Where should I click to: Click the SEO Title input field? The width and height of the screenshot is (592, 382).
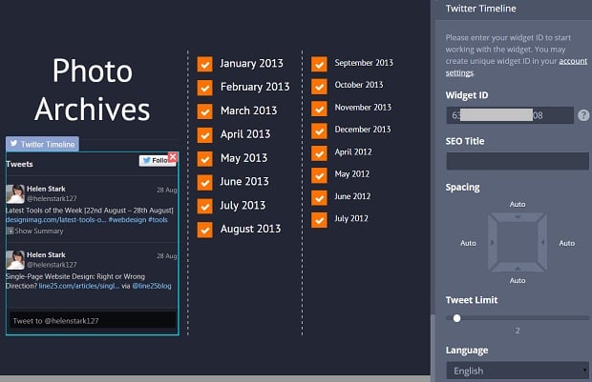point(517,161)
